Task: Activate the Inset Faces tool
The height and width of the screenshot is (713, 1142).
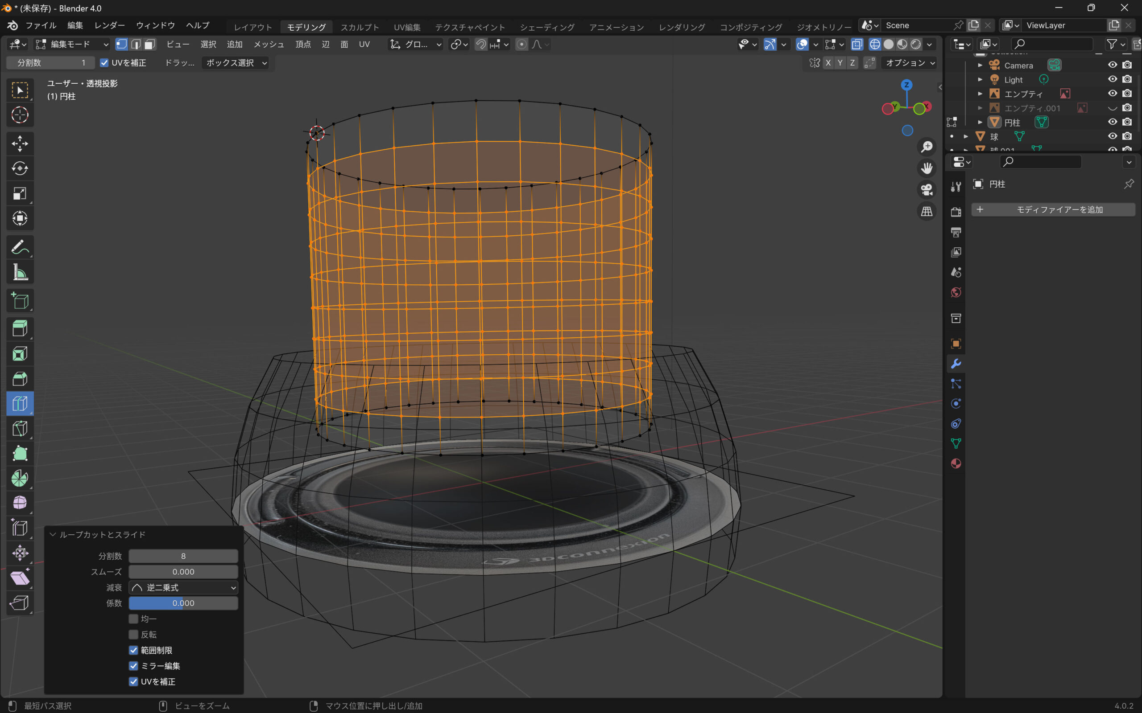Action: pyautogui.click(x=19, y=354)
